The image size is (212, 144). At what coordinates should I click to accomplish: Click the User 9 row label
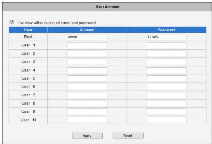28,112
